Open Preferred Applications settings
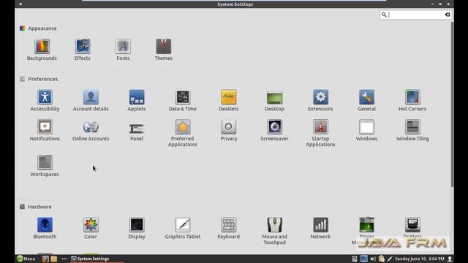Screen dimensions: 468x263 pyautogui.click(x=183, y=133)
